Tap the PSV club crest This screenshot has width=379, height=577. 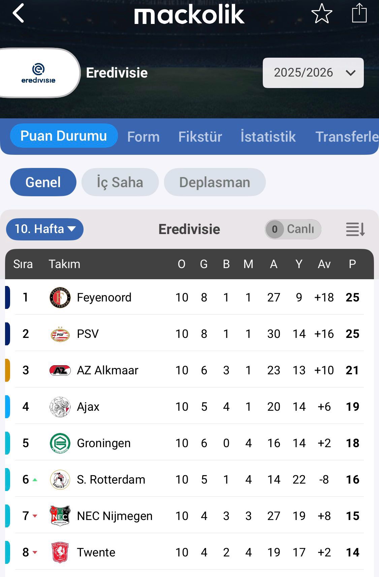coord(60,334)
